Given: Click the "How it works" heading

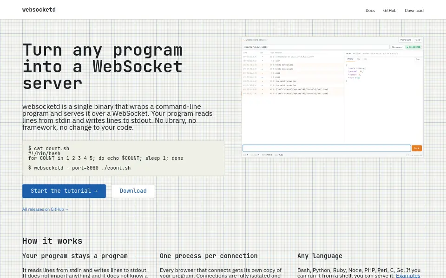Looking at the screenshot, I should [x=52, y=241].
